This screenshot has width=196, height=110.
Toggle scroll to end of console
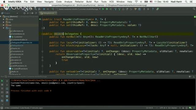7,93
